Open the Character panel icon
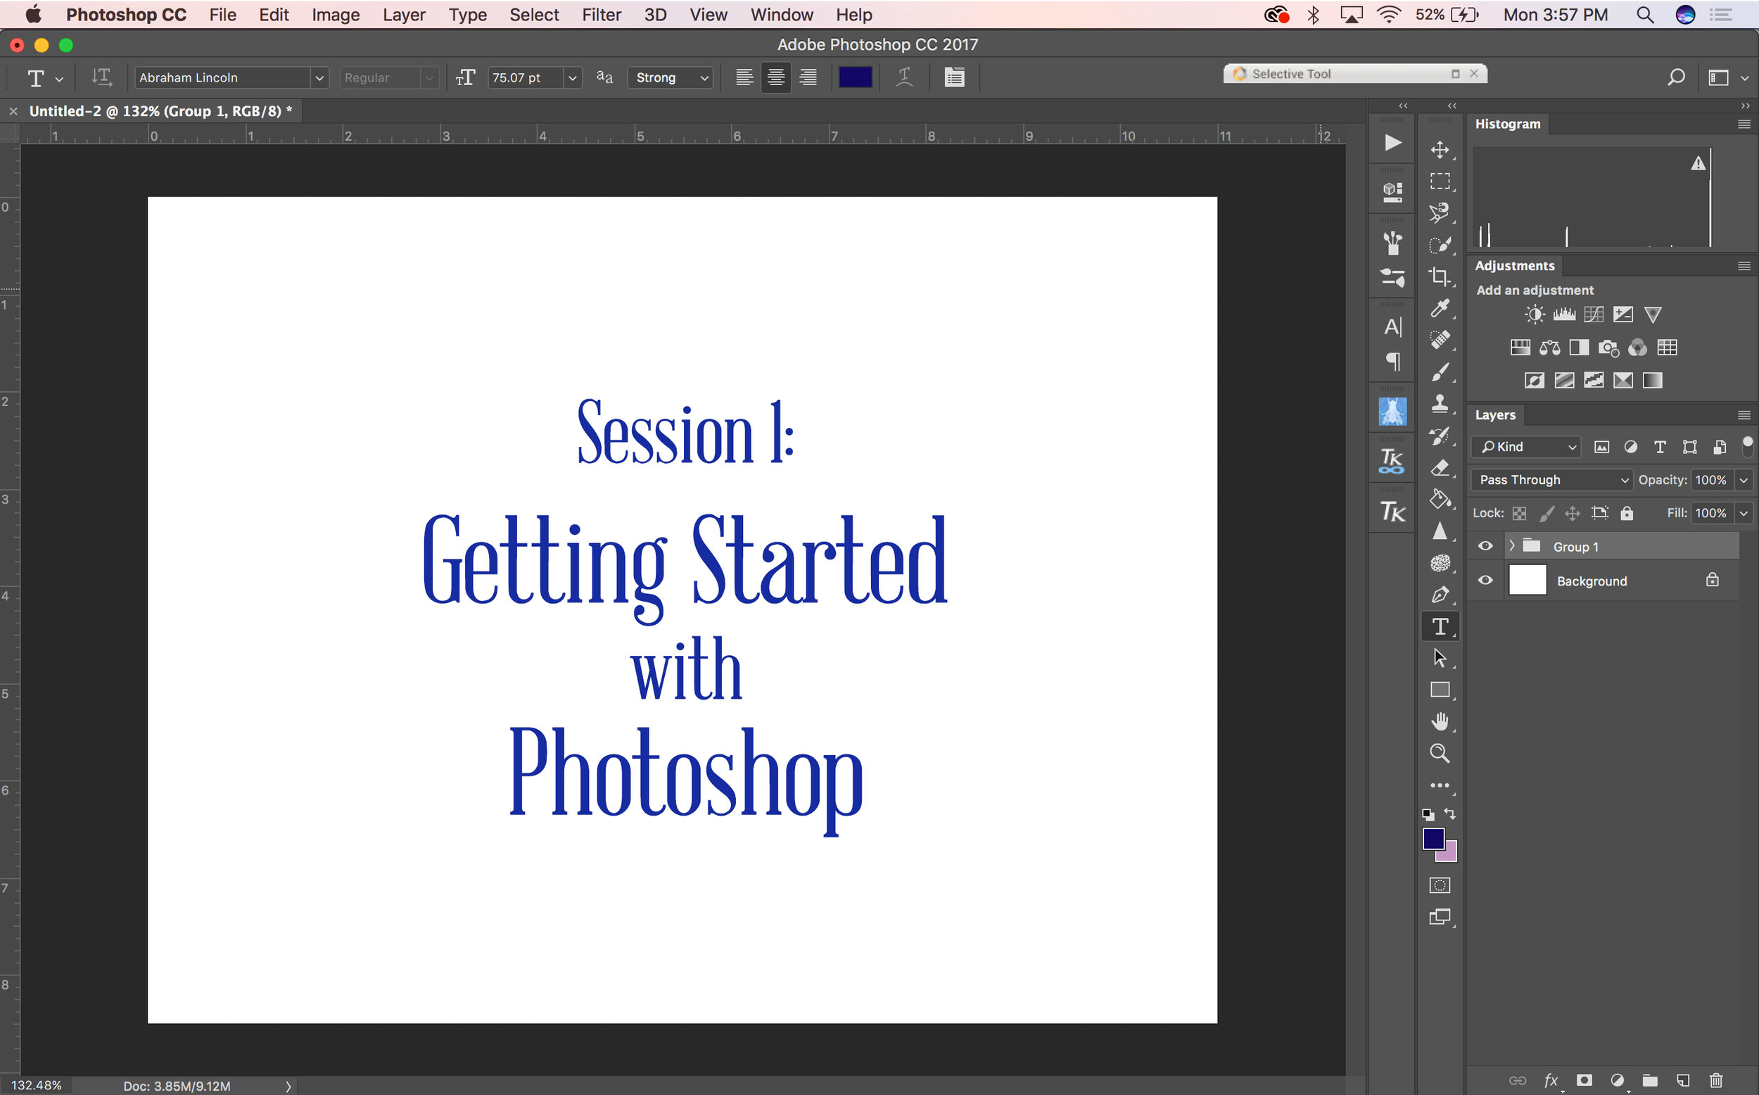The height and width of the screenshot is (1095, 1759). tap(1392, 327)
